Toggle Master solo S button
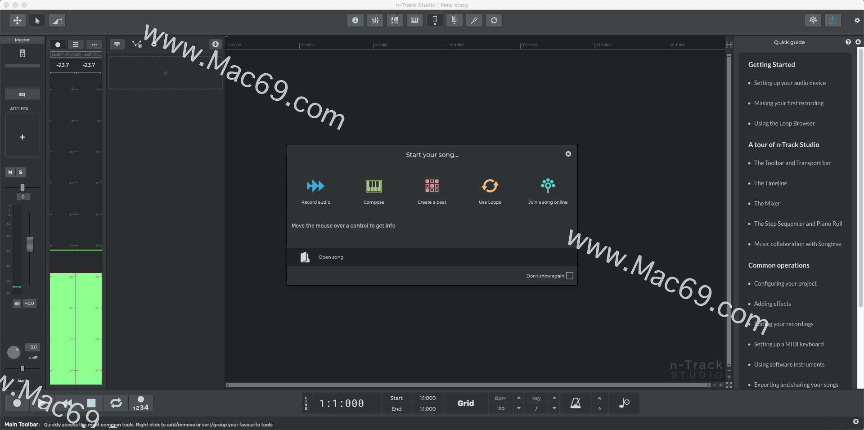 (21, 172)
